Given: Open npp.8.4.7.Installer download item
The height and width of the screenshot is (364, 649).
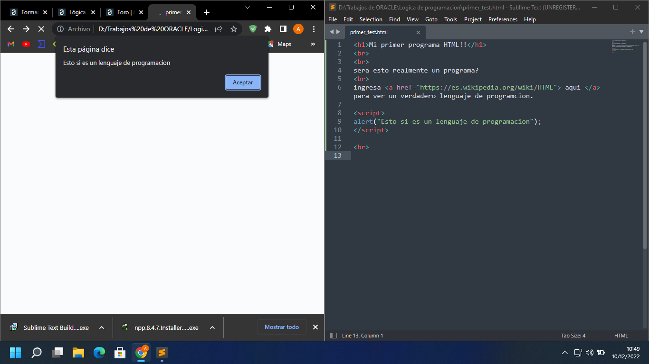Looking at the screenshot, I should pyautogui.click(x=161, y=328).
